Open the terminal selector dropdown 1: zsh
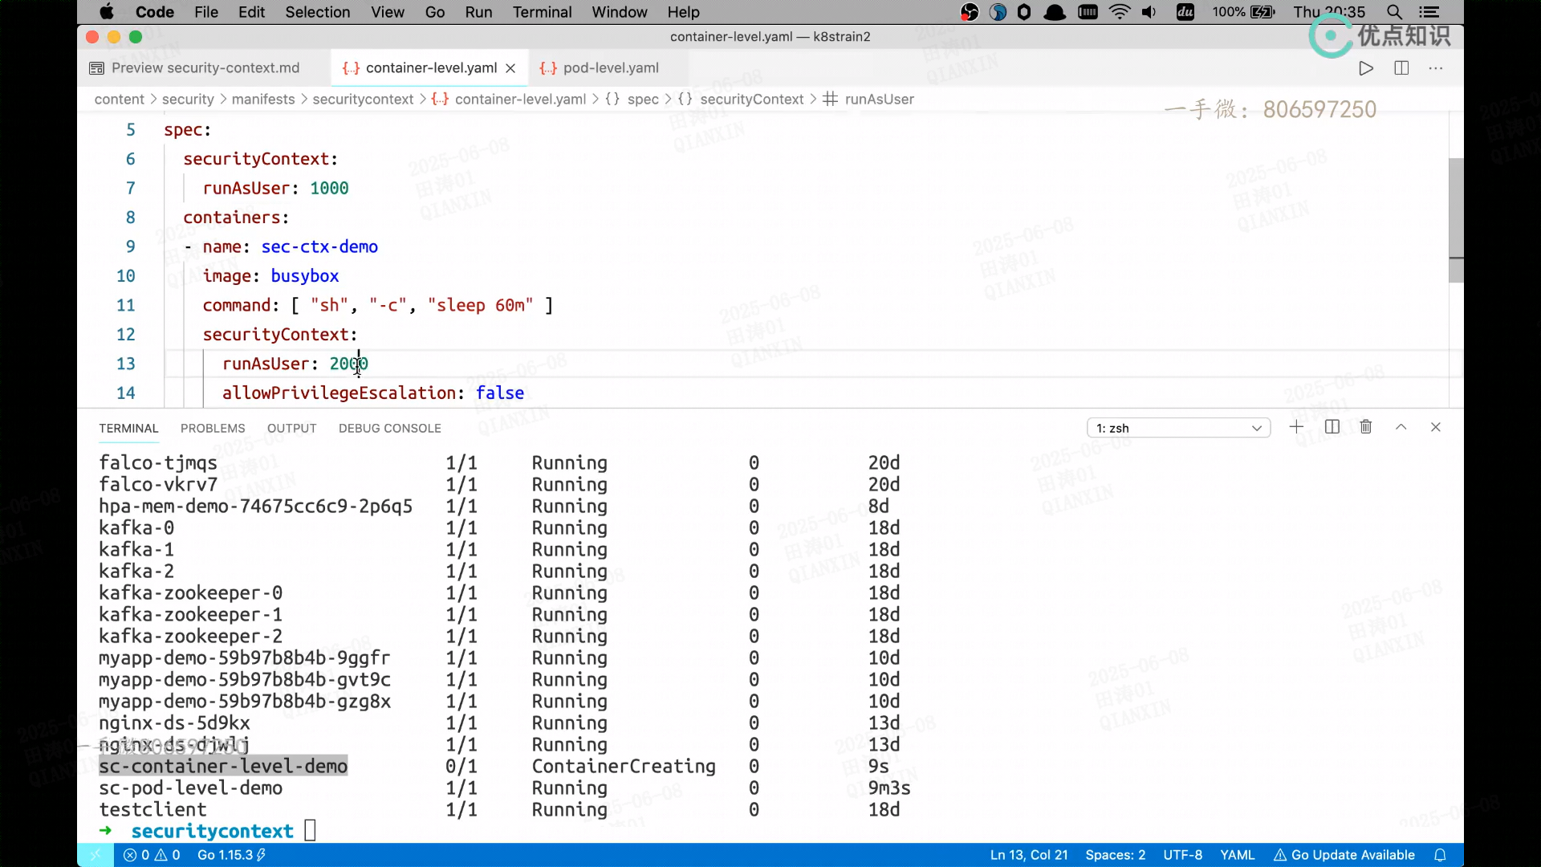Screen dimensions: 1541x867 click(1178, 428)
